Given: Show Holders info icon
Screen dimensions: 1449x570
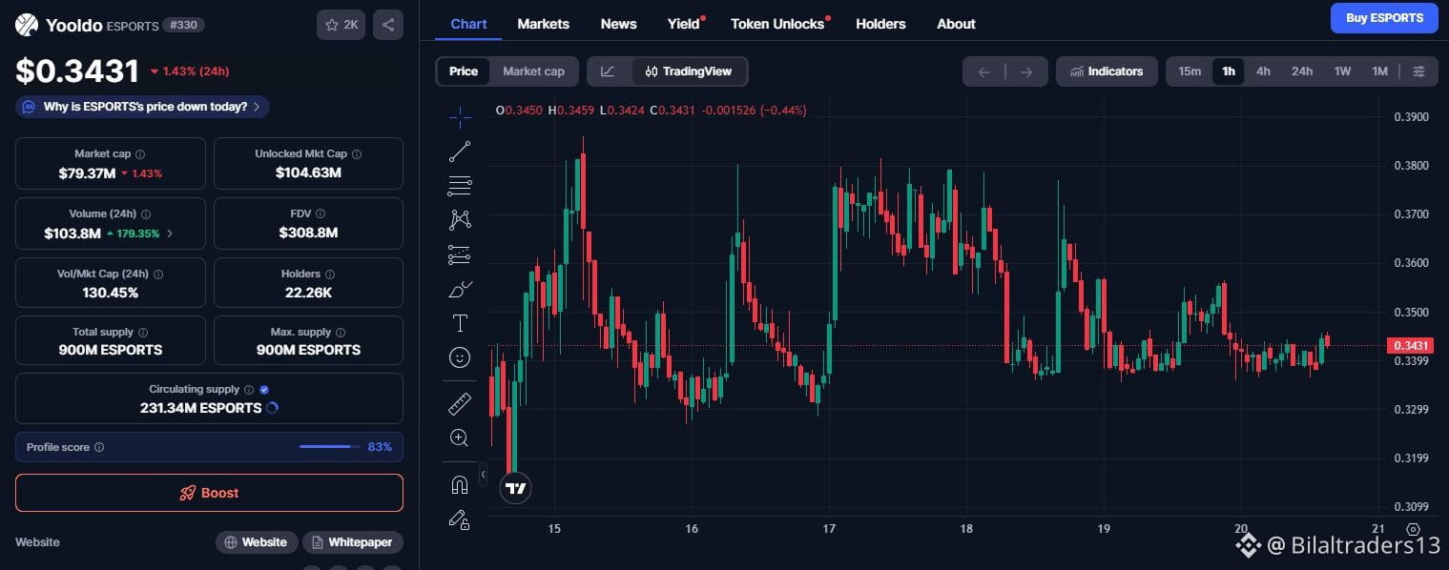Looking at the screenshot, I should [330, 275].
